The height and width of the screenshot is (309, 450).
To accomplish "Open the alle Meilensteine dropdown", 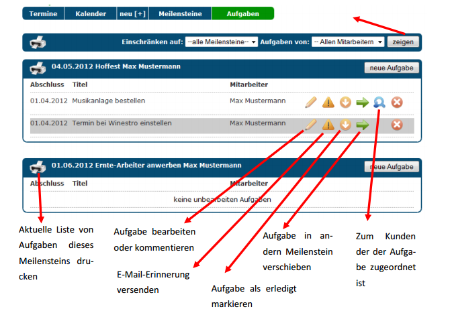I will [221, 42].
